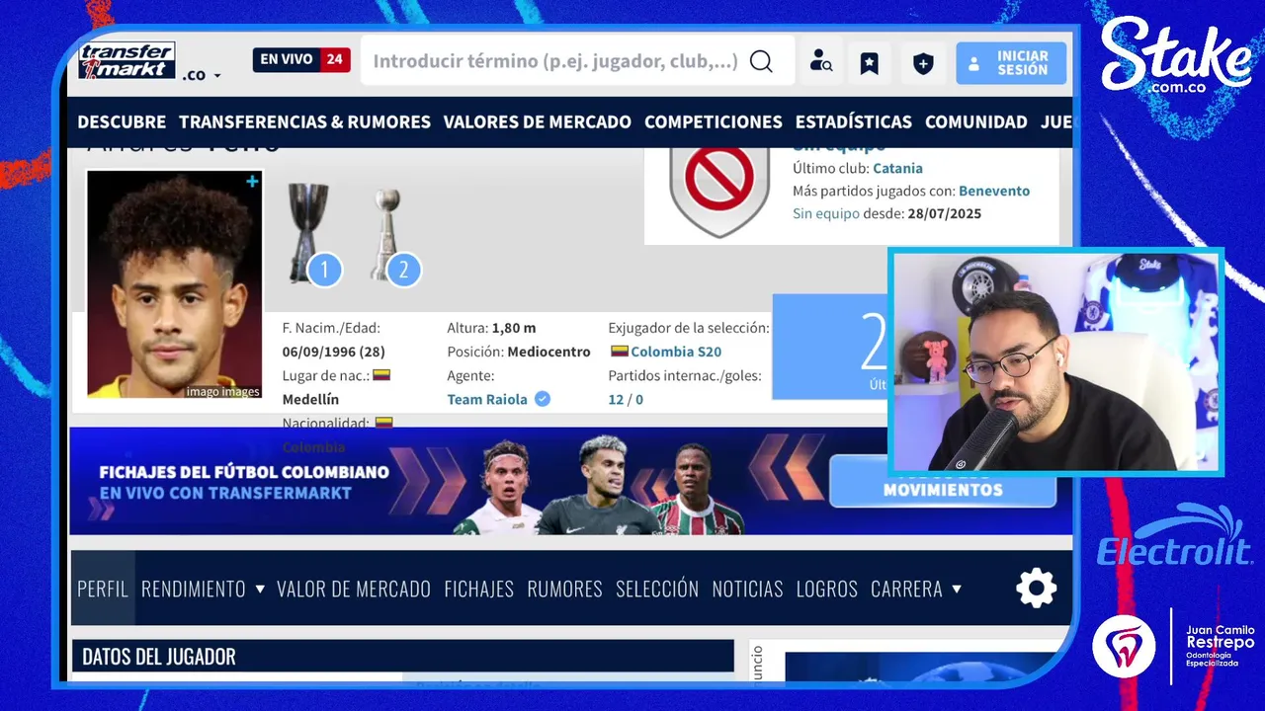Click the Team Raiola agent link
This screenshot has width=1265, height=711.
click(487, 399)
